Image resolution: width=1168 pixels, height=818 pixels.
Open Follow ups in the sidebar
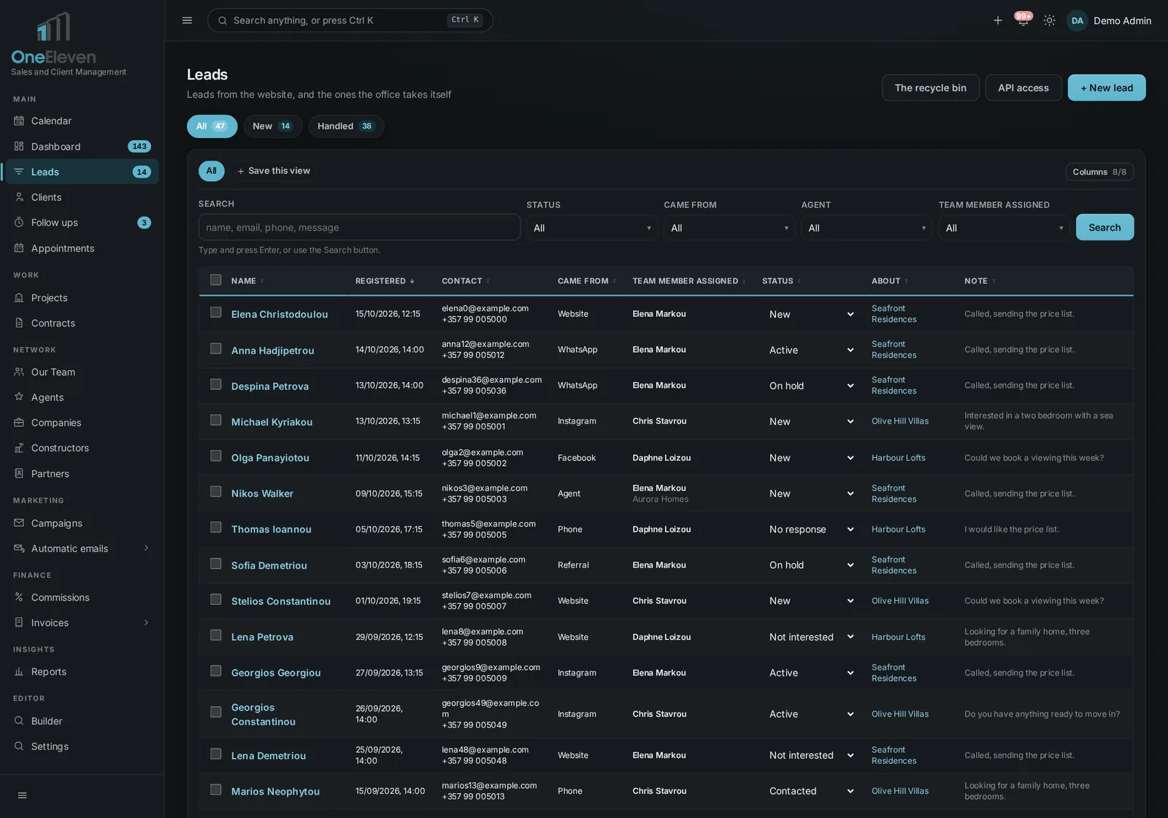click(x=80, y=223)
